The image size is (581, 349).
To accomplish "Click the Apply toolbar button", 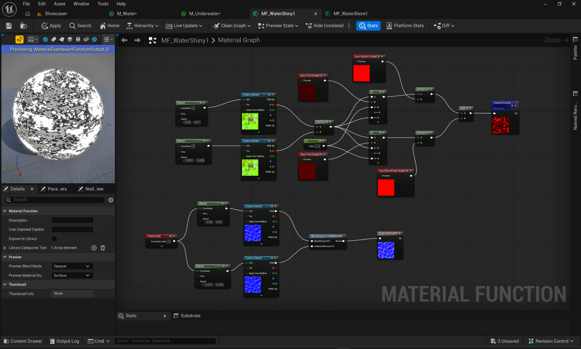I will coord(51,26).
